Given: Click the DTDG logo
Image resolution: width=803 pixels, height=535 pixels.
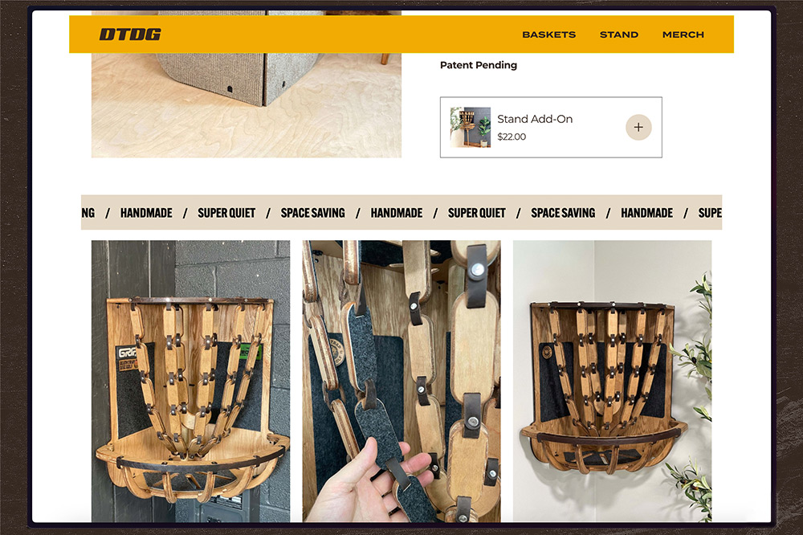Looking at the screenshot, I should pos(130,35).
